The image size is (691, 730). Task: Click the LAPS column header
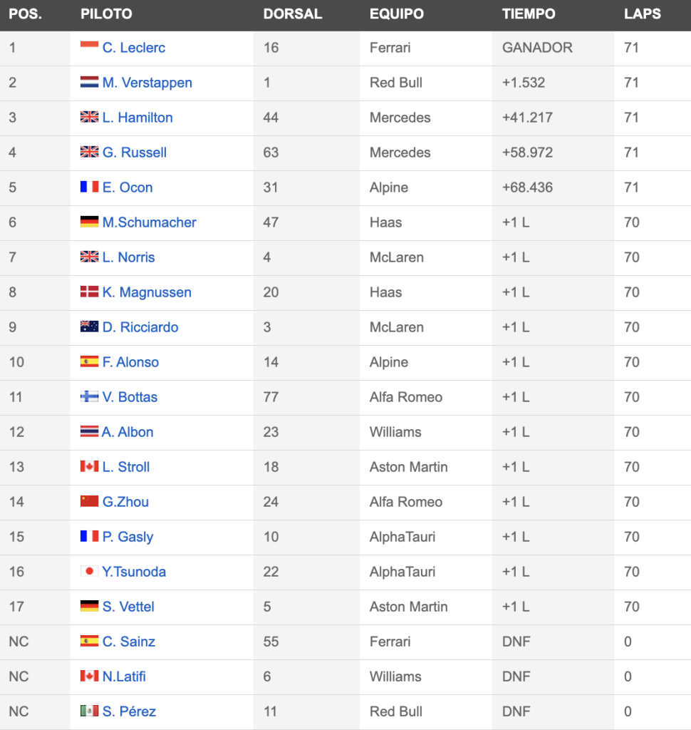643,14
